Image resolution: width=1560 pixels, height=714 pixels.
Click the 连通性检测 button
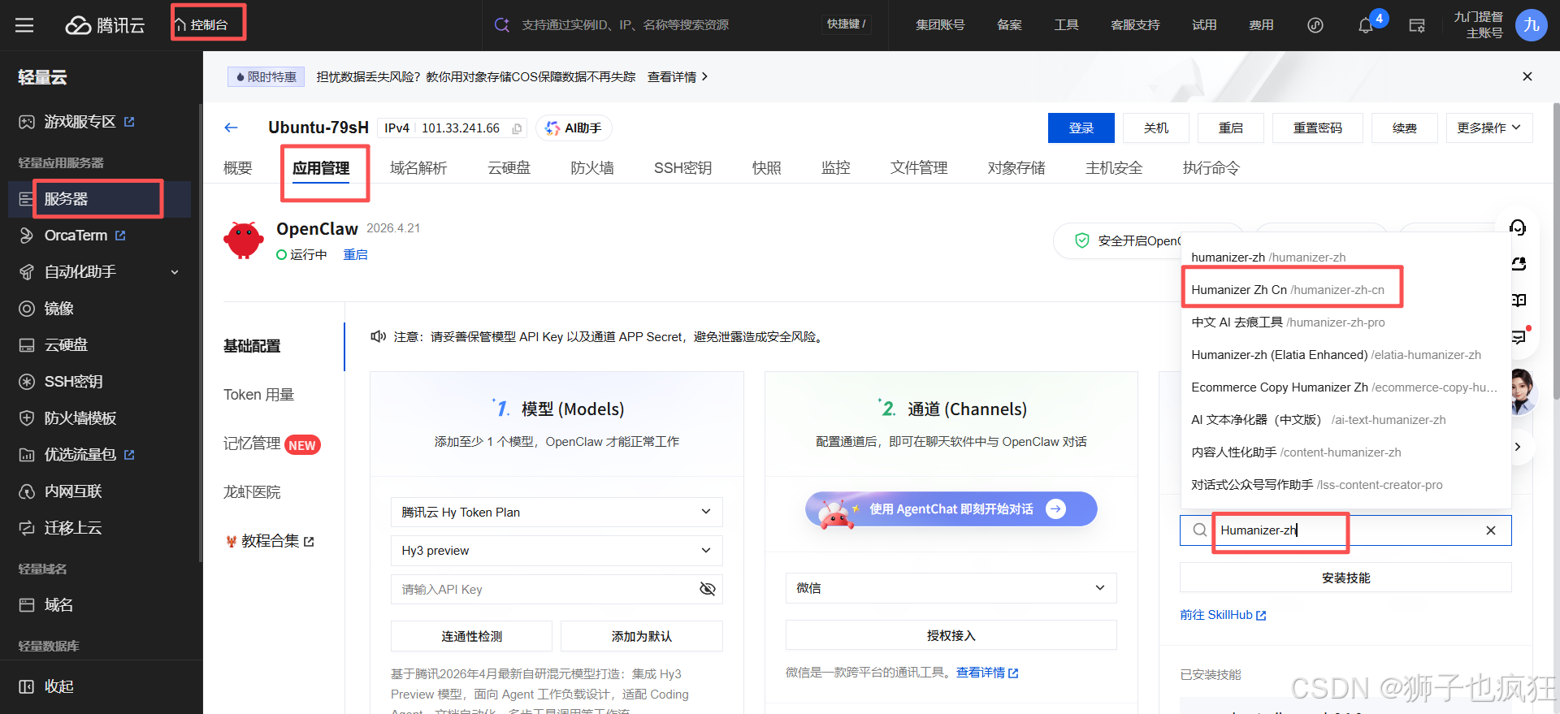tap(471, 636)
